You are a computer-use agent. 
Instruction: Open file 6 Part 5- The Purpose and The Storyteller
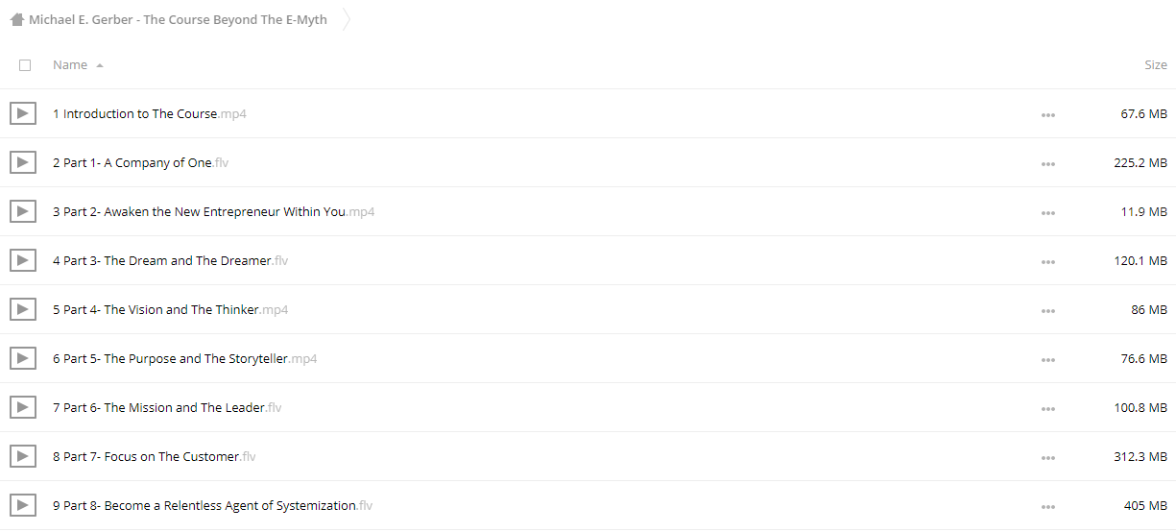tap(184, 358)
